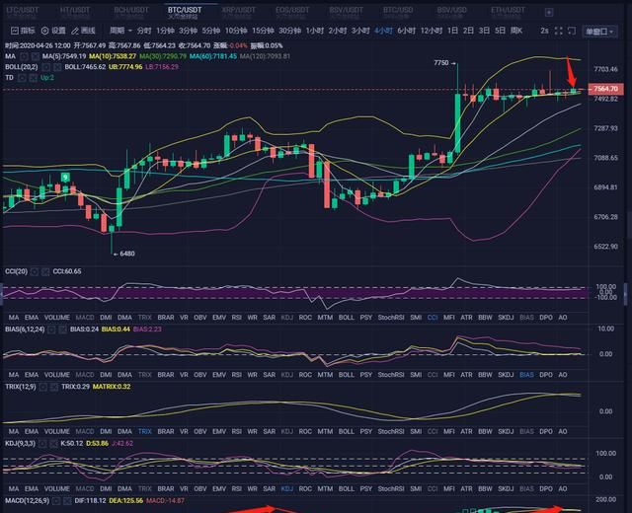The height and width of the screenshot is (513, 632).
Task: Switch to the LTC/USDT tab
Action: (23, 12)
